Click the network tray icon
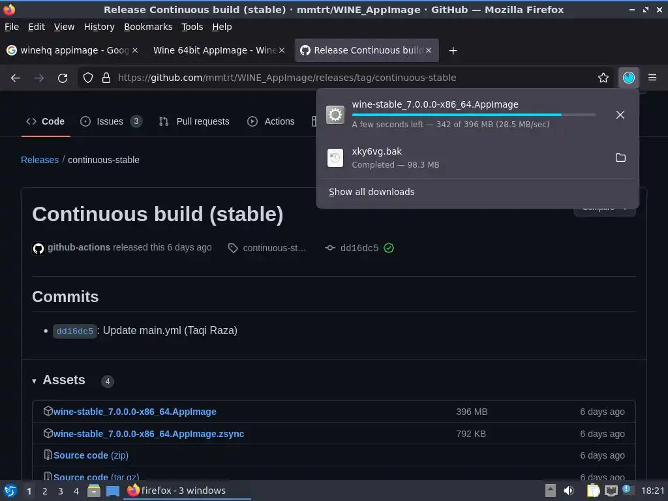The width and height of the screenshot is (668, 501). click(x=611, y=491)
